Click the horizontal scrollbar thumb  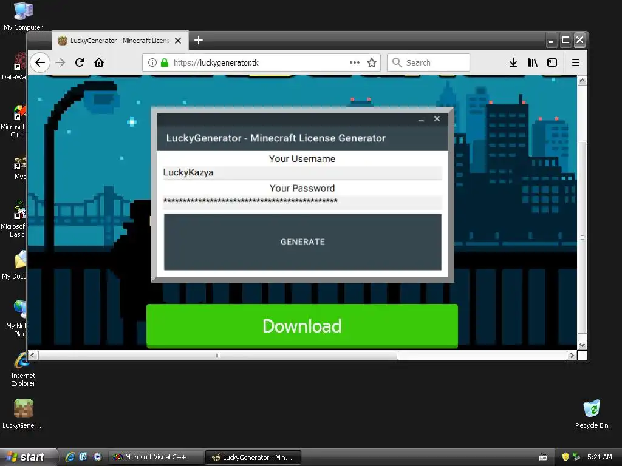coord(218,356)
